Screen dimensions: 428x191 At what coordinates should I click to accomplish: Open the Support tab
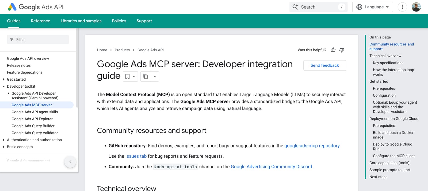coord(144,21)
